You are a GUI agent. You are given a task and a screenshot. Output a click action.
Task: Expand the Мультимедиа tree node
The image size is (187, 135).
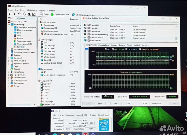[x=9, y=61]
